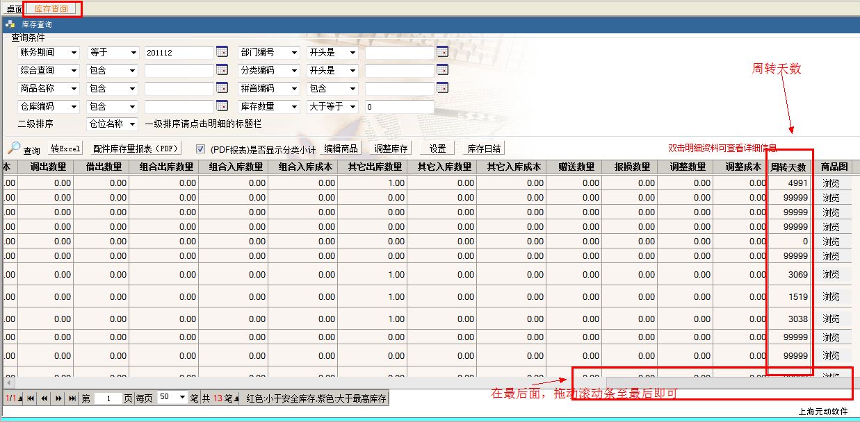Click the 转Excel export button
Screen dimensions: 860x422
(66, 149)
